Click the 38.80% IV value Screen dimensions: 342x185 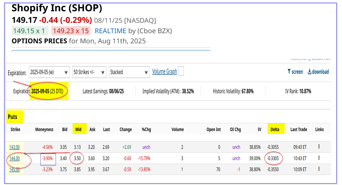tap(255, 169)
